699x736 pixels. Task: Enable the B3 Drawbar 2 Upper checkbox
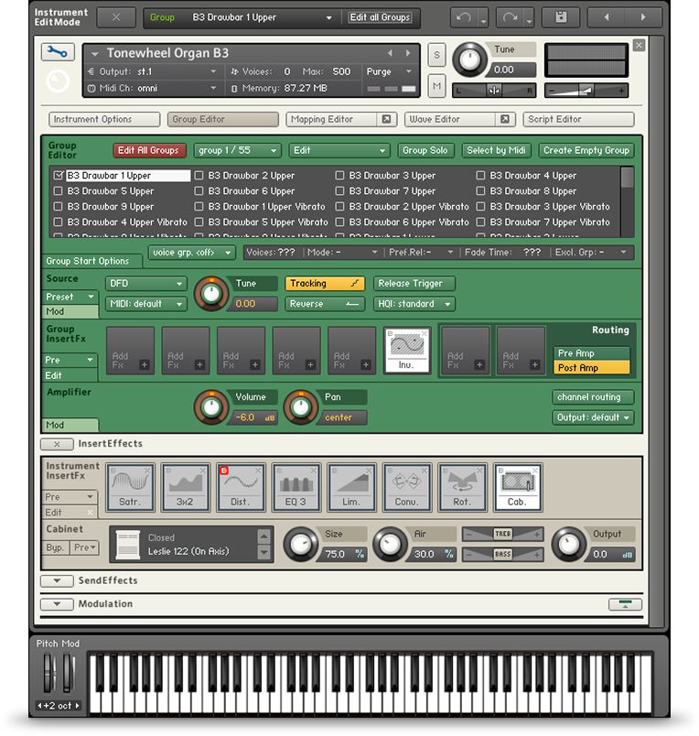(x=200, y=176)
